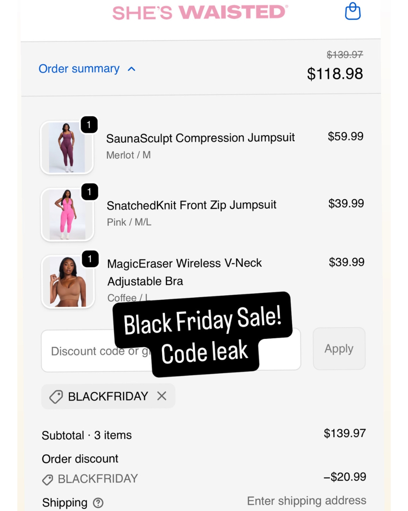Open the MagicEraser Bra product thumbnail
408x511 pixels.
click(x=68, y=282)
